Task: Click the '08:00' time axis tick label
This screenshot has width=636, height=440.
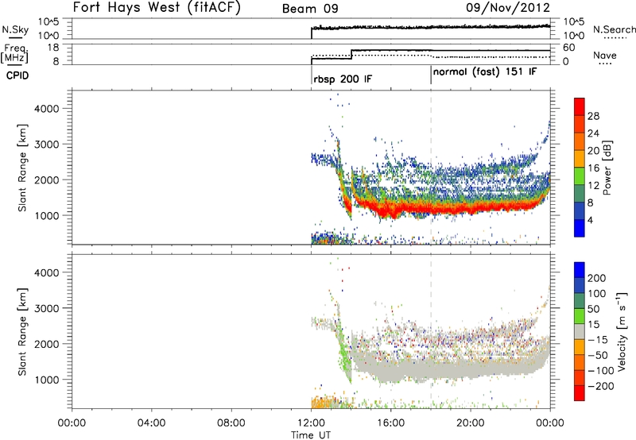Action: (231, 423)
